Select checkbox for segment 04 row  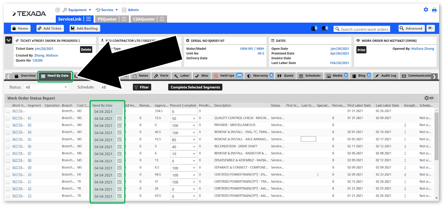tap(8, 133)
